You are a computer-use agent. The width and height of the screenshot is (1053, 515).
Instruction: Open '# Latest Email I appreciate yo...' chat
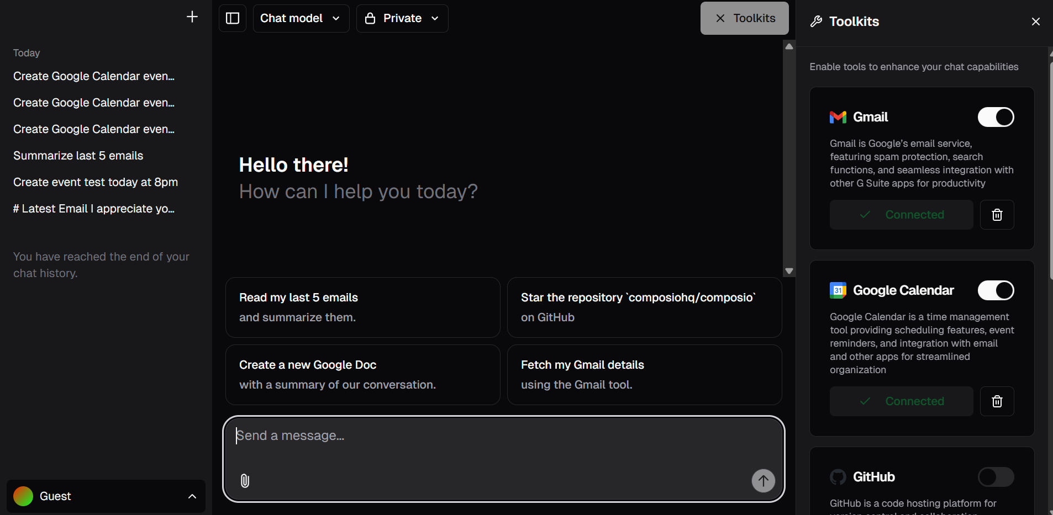point(94,209)
